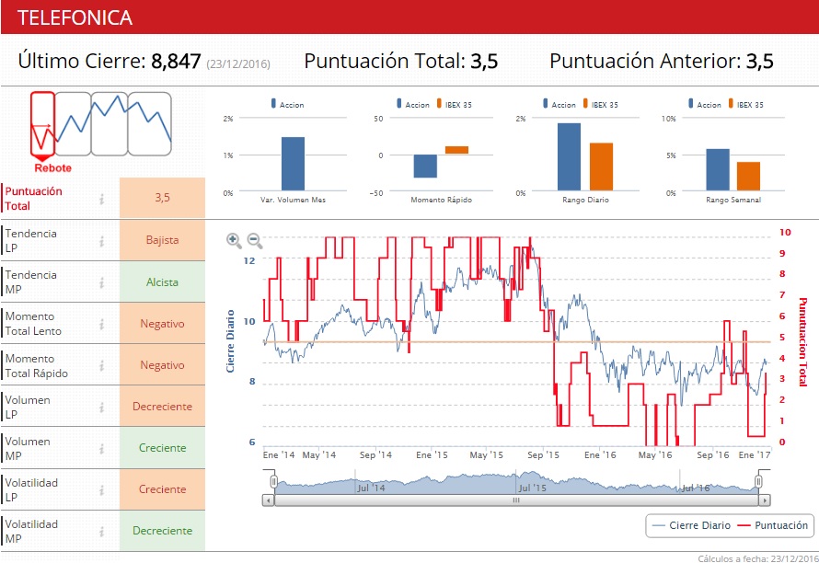Click the Alcista value for Tendencia MP
Image resolution: width=819 pixels, height=563 pixels.
tap(163, 282)
